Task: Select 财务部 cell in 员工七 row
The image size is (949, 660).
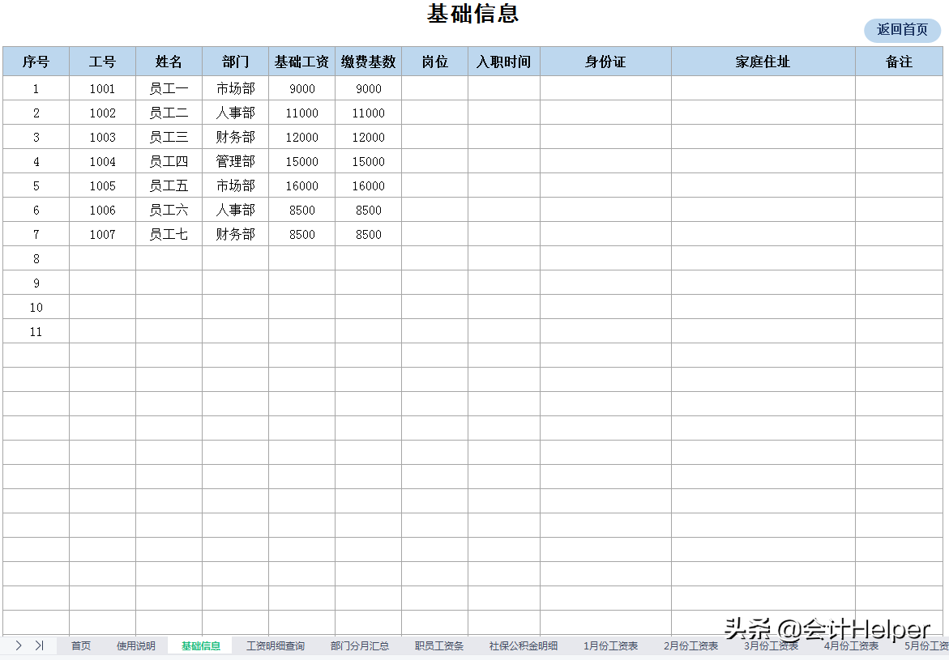Action: point(236,233)
